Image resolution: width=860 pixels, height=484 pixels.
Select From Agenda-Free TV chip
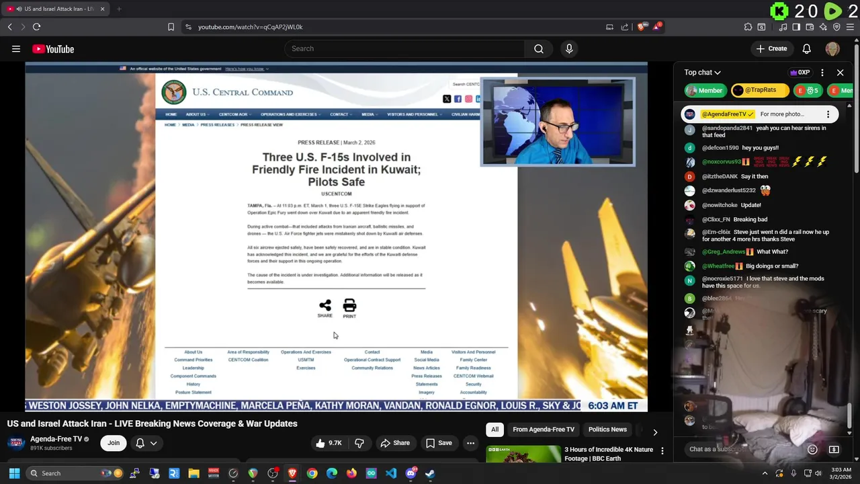[544, 430]
